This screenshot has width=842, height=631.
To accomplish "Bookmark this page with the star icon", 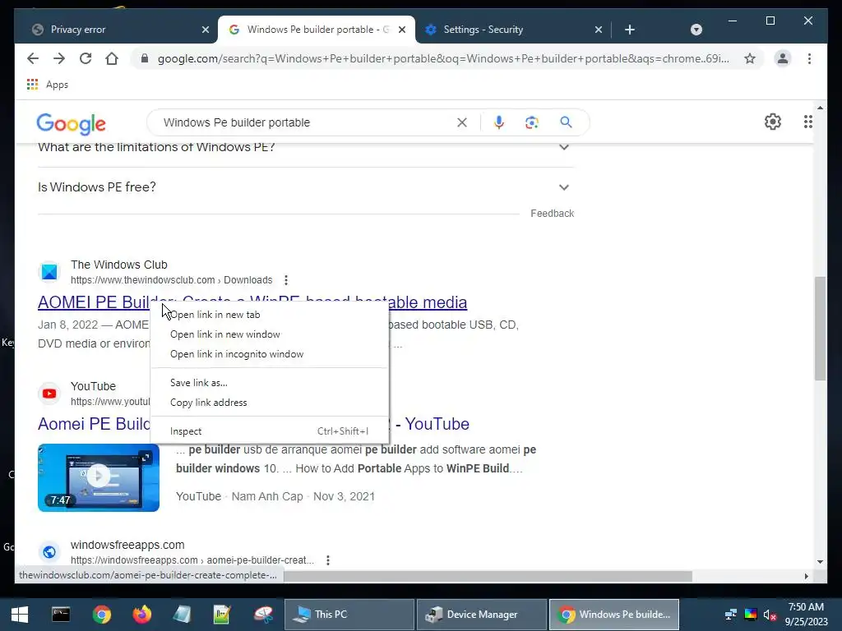I will pos(750,58).
